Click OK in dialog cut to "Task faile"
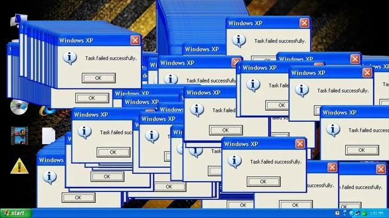 (277, 105)
